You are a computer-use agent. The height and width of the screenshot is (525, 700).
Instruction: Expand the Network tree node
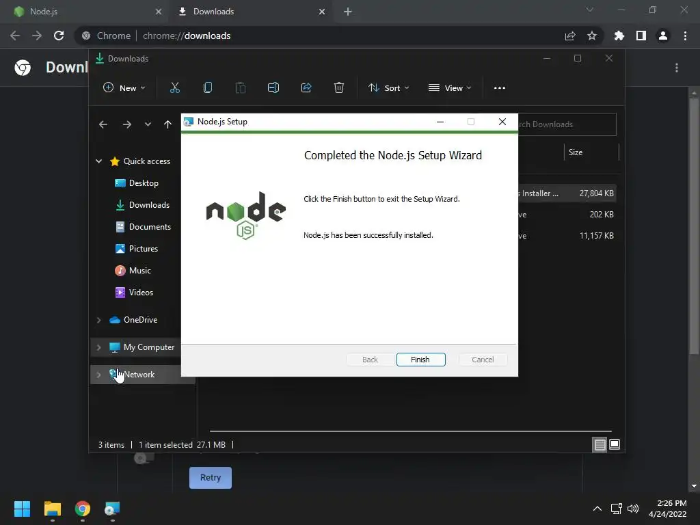click(x=98, y=375)
